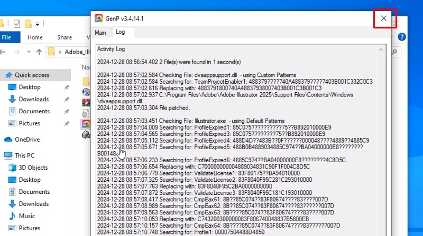Image resolution: width=423 pixels, height=236 pixels.
Task: Unpin Desktop using its Quick access pin
Action: tap(66, 87)
